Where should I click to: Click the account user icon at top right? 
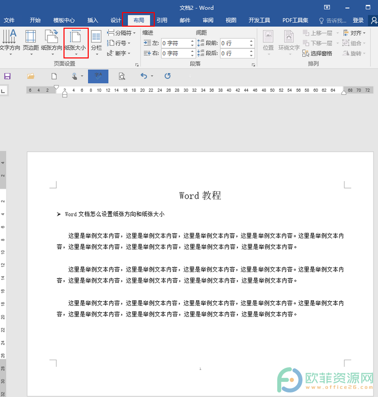[373, 20]
